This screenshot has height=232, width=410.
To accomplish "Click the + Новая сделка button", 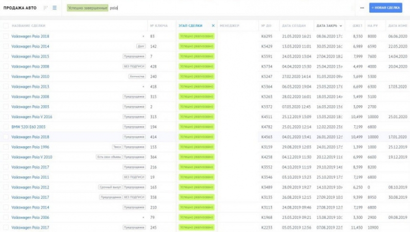I will pos(386,8).
